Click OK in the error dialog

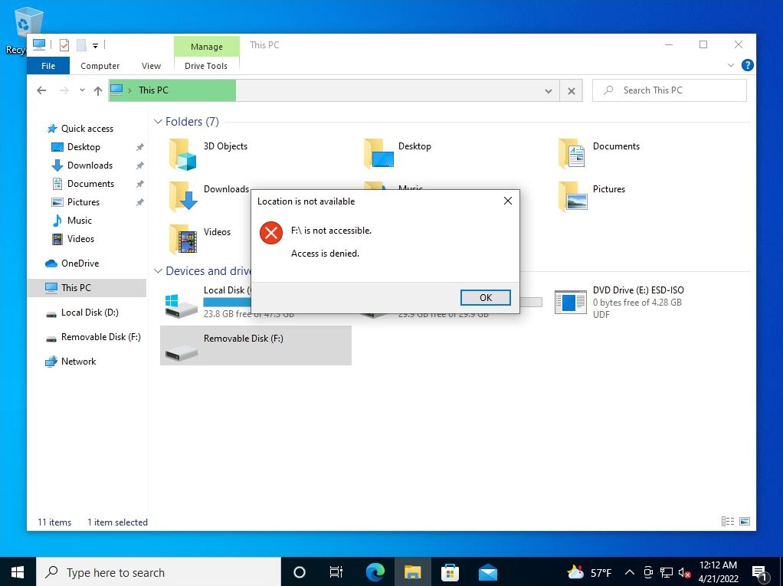click(x=486, y=297)
